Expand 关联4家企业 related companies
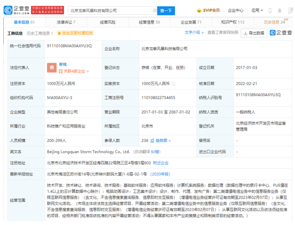The image size is (295, 225). pyautogui.click(x=74, y=71)
